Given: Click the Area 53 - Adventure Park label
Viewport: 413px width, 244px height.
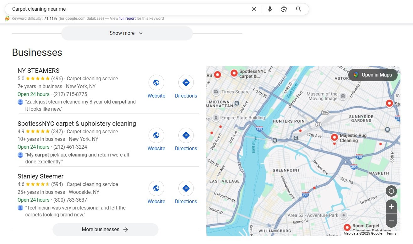Looking at the screenshot, I should tap(313, 215).
